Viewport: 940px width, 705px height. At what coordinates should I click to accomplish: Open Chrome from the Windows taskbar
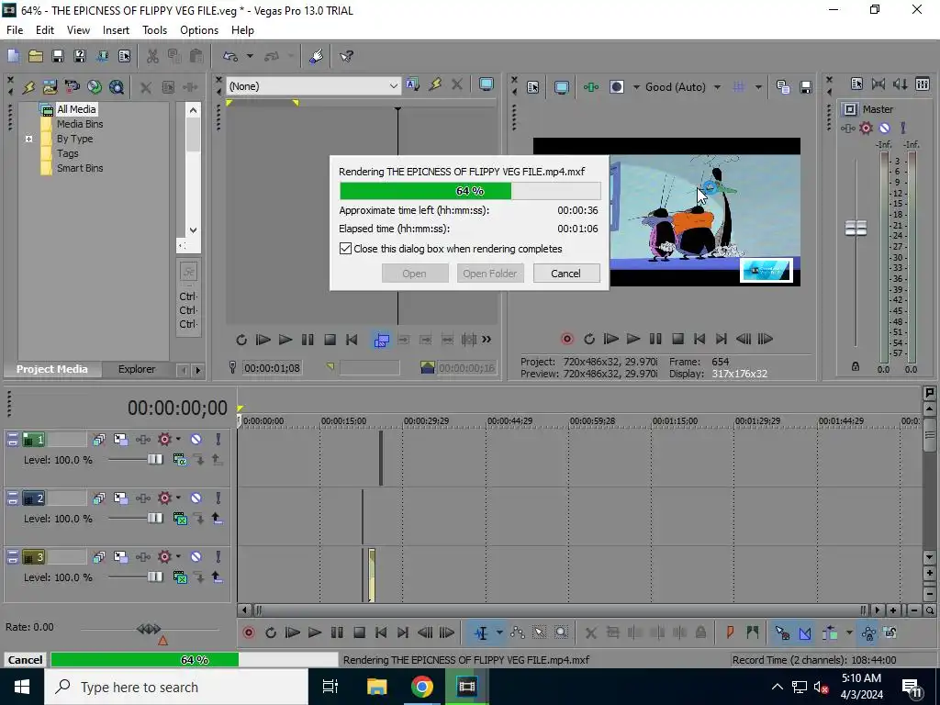coord(422,687)
